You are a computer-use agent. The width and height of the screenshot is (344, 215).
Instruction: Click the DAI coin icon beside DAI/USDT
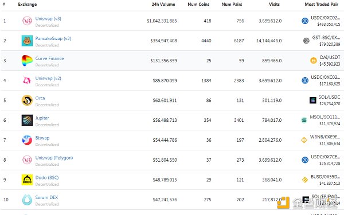(x=313, y=61)
